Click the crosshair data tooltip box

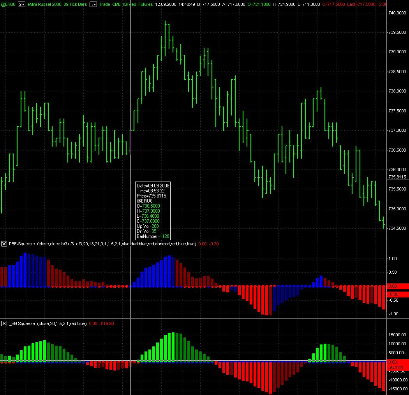pos(153,210)
